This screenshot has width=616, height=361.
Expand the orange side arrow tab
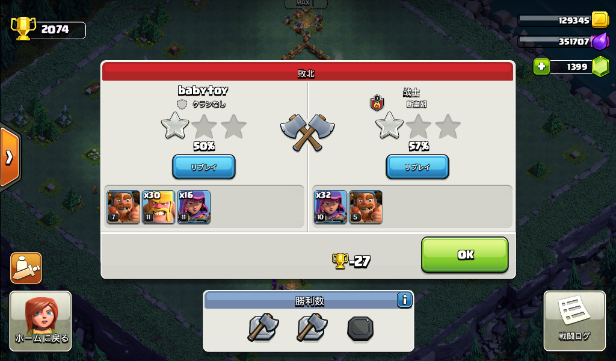pos(10,157)
